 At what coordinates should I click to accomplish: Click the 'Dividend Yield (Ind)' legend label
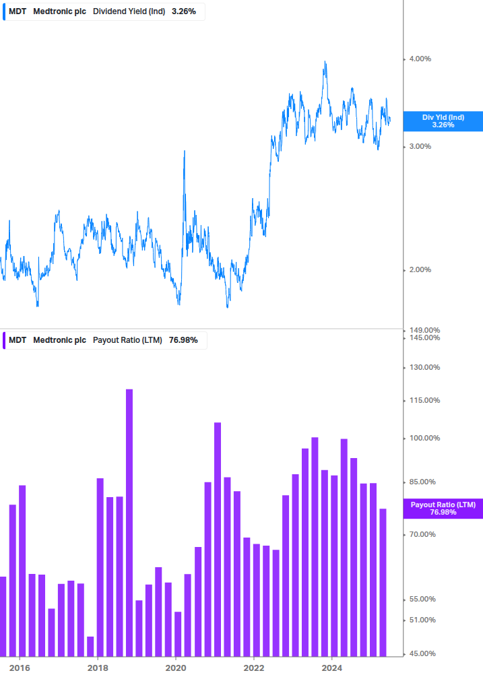(129, 11)
